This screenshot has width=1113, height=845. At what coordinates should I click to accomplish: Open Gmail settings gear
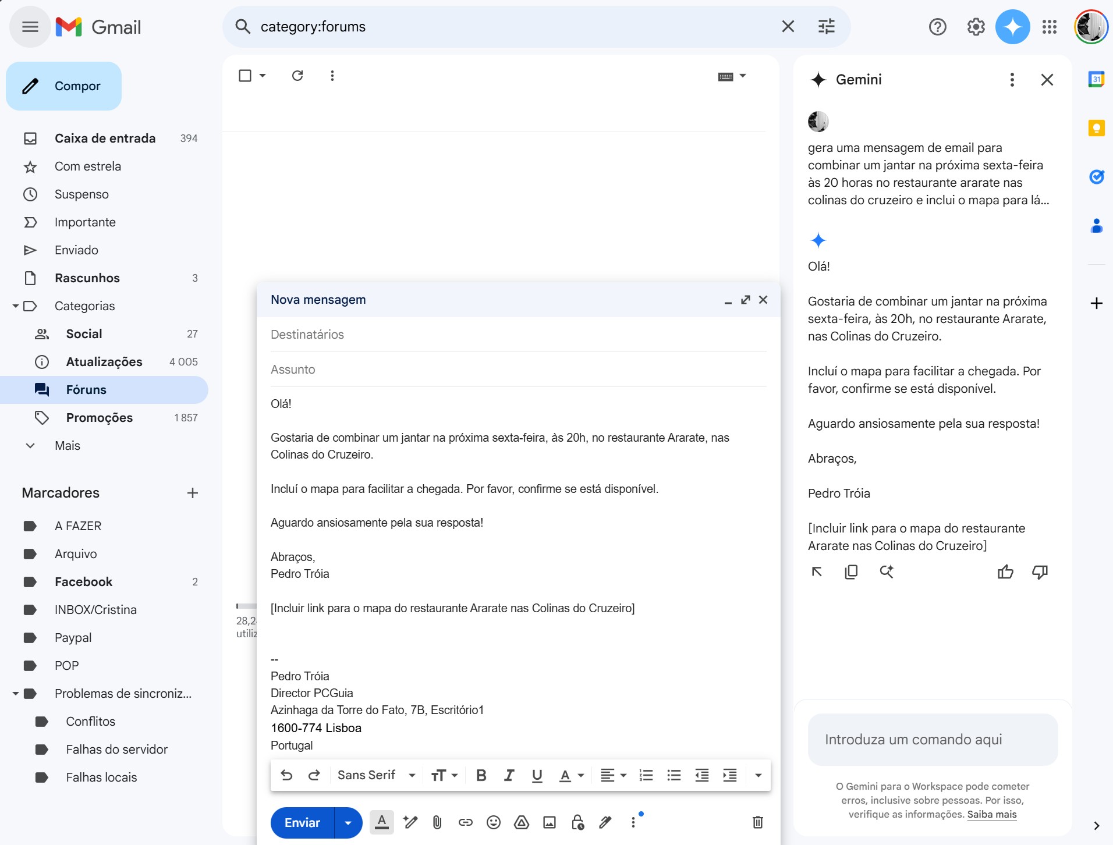point(976,27)
